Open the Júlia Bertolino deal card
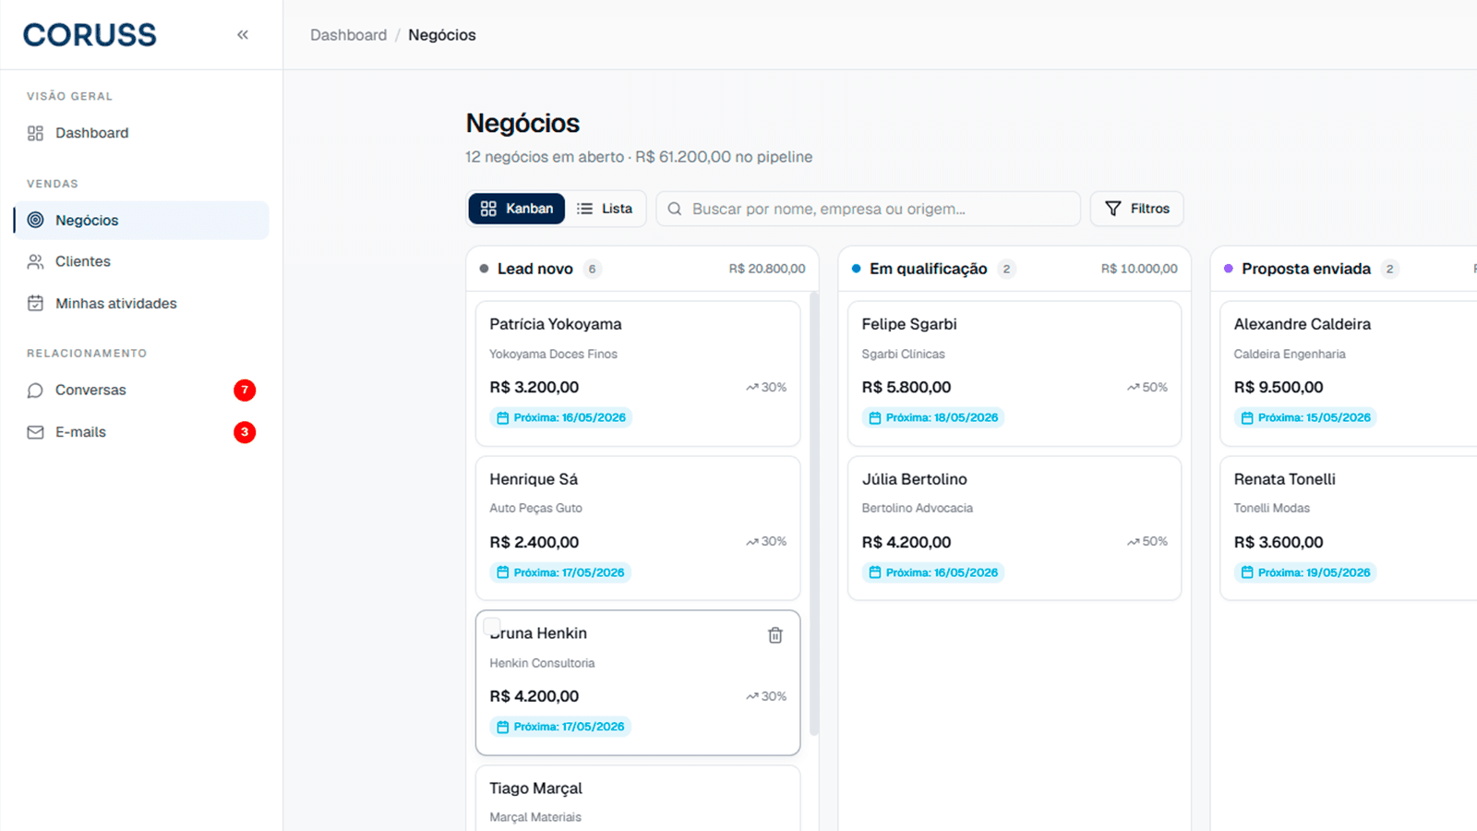Screen dimensions: 1477x831 click(x=1015, y=528)
